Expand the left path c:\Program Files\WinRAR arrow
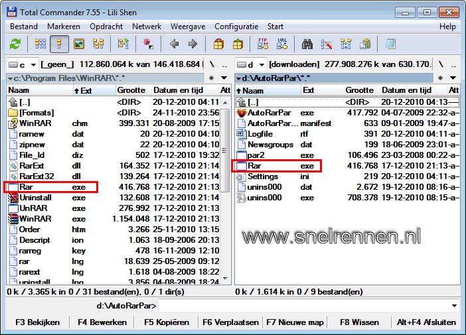Viewport: 466px width, 335px height. pos(11,79)
